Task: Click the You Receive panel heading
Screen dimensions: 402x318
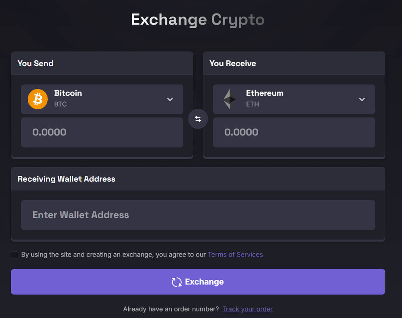Action: coord(233,64)
